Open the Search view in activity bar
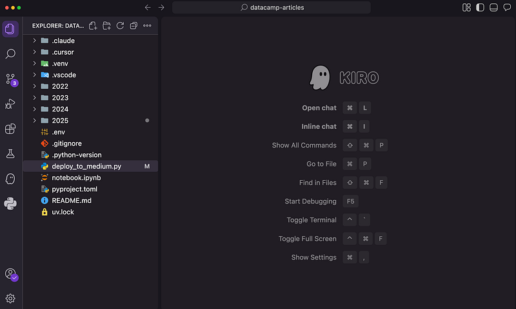Image resolution: width=516 pixels, height=309 pixels. pyautogui.click(x=10, y=54)
